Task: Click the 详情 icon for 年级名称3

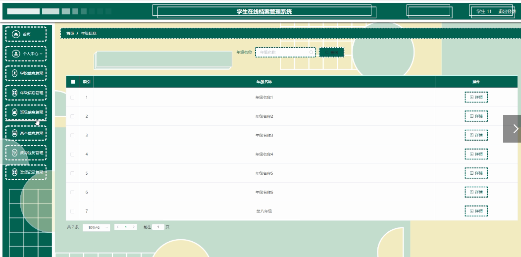Action: pos(471,135)
